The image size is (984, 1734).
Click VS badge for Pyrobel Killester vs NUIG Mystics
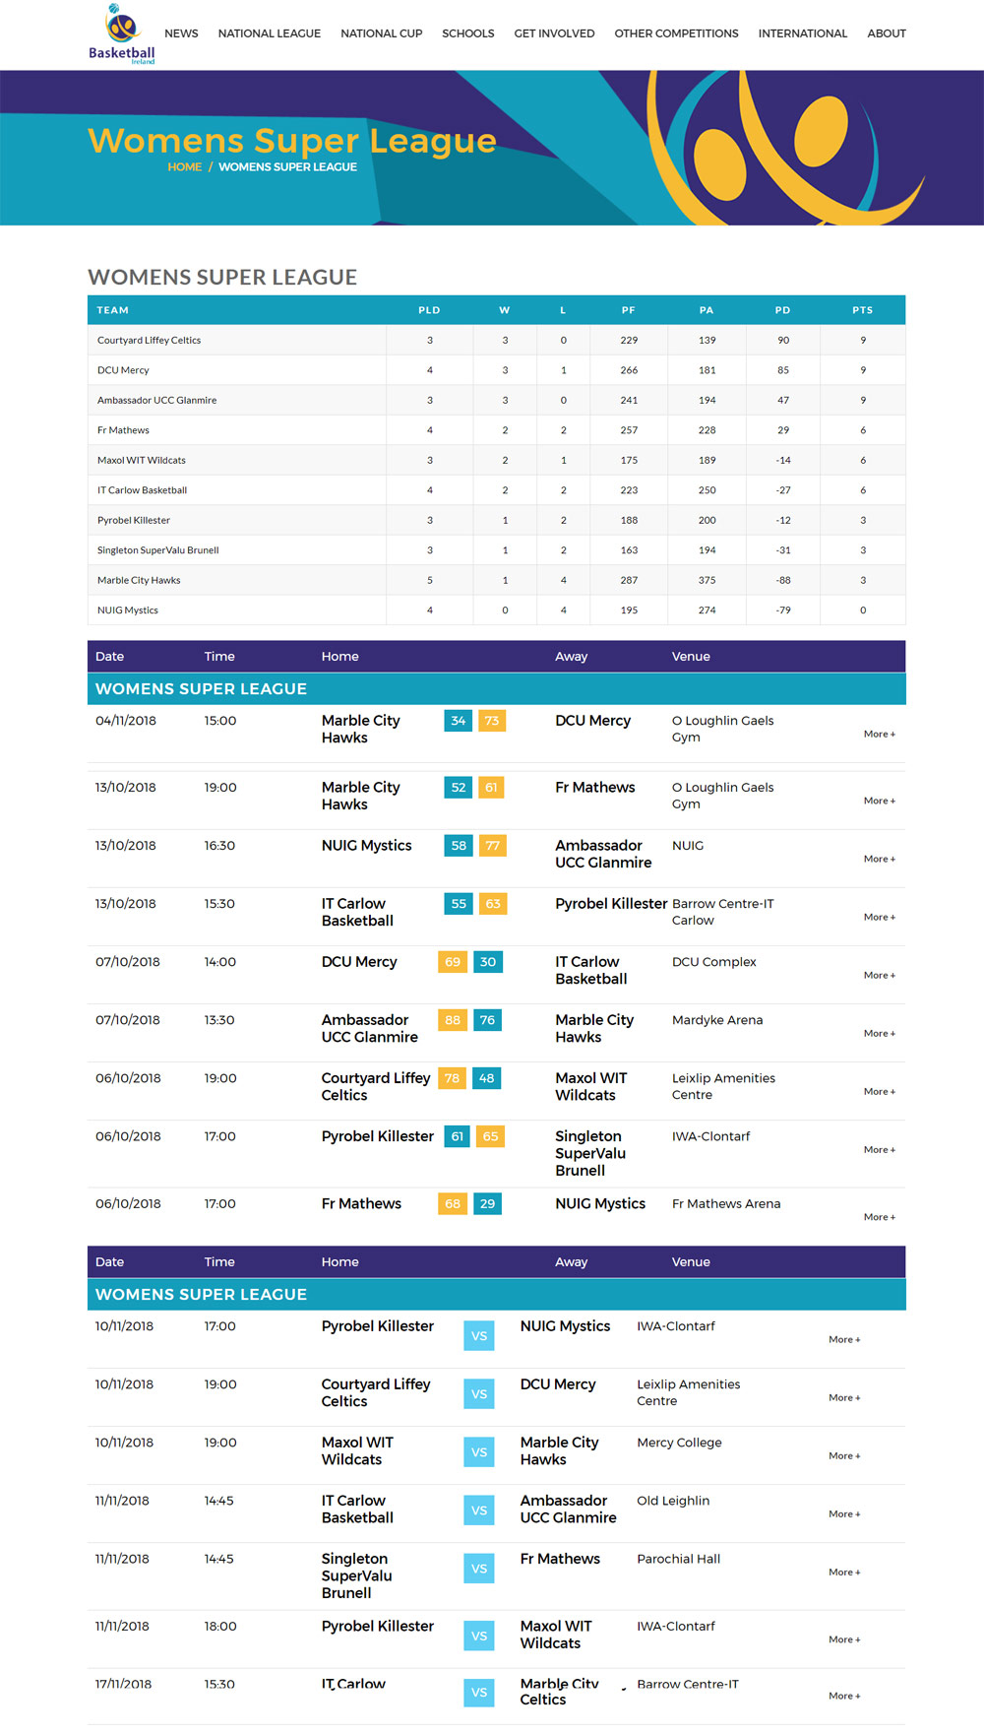click(x=479, y=1336)
